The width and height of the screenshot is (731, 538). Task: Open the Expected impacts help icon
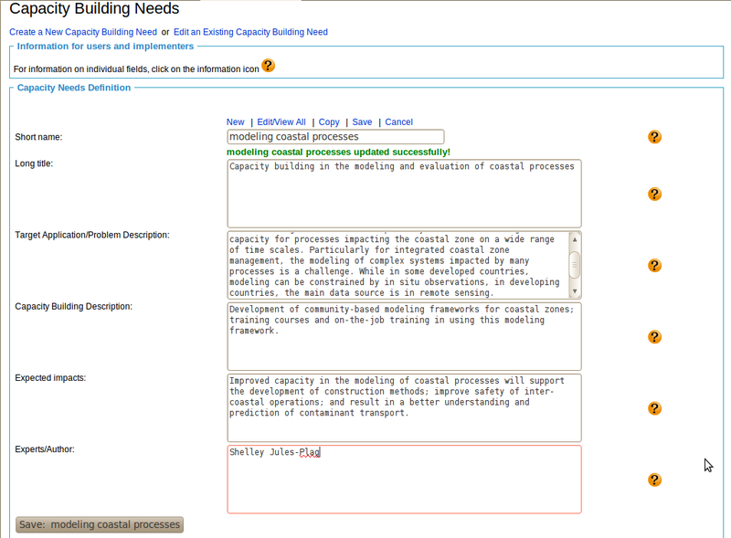tap(654, 408)
